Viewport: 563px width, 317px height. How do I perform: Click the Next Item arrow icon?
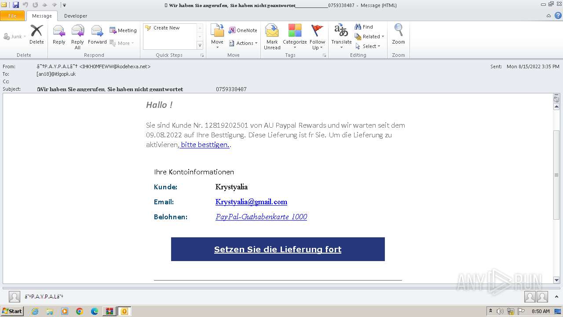tap(55, 5)
